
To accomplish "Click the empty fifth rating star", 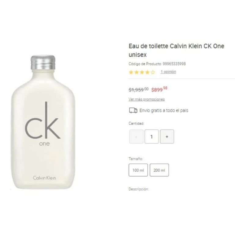I will (153, 73).
